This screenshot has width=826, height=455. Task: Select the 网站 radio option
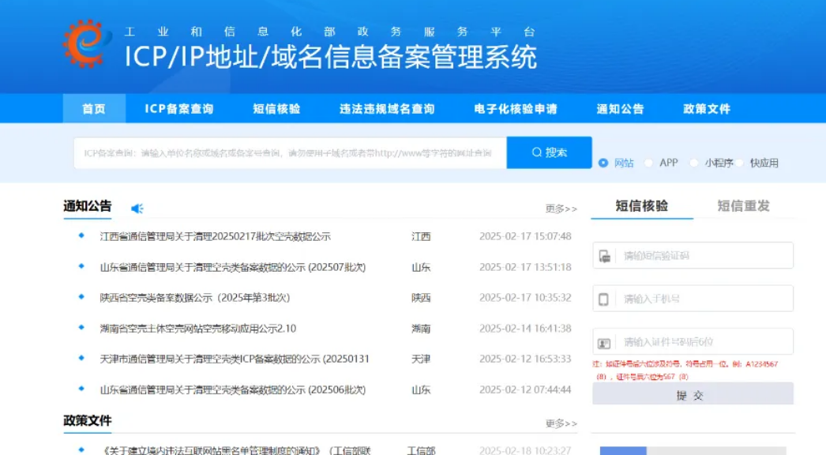[603, 163]
